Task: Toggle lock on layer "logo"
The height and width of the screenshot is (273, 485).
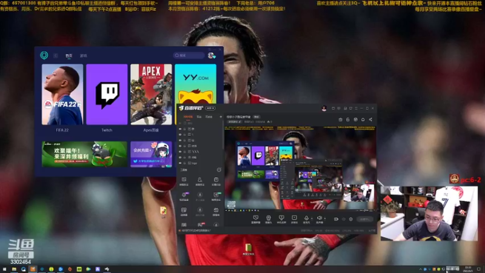Action: pos(185,163)
